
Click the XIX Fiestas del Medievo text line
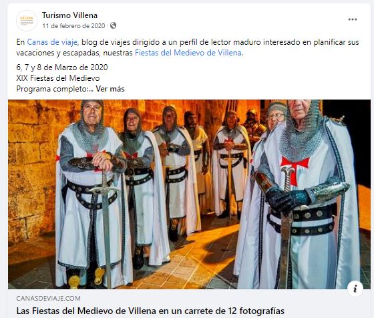58,78
